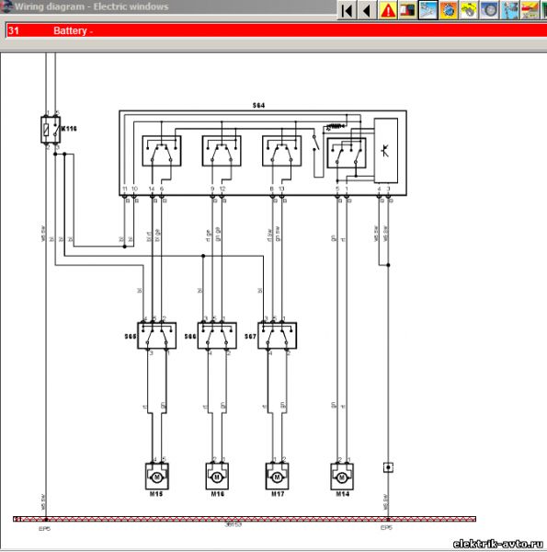547x552 pixels.
Task: Open the red car on yellow icon
Action: pos(530,10)
